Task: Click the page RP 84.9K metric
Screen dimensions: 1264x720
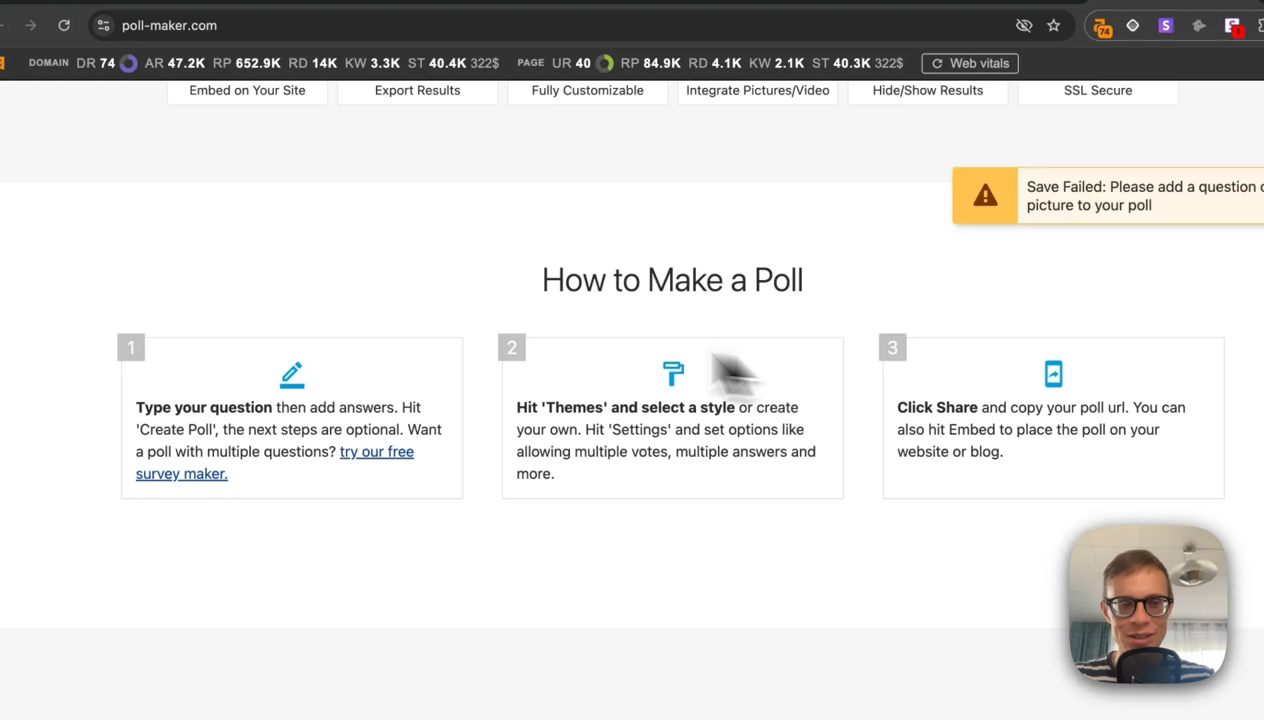Action: tap(651, 63)
